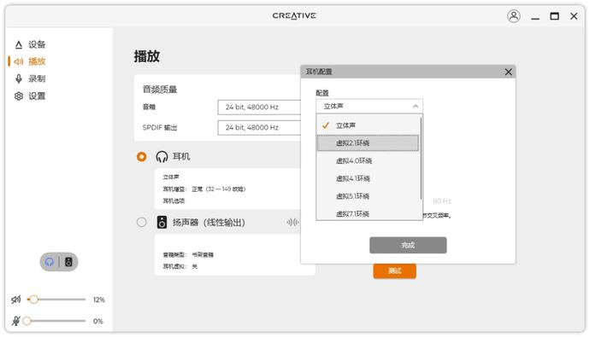This screenshot has height=337, width=590.
Task: Click the orange 测试 button
Action: 394,270
